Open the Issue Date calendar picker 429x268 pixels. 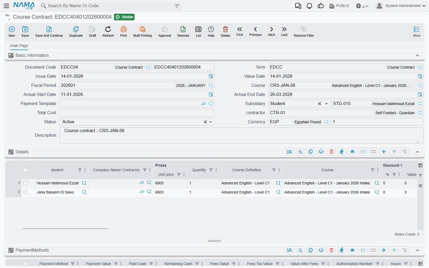(211, 76)
